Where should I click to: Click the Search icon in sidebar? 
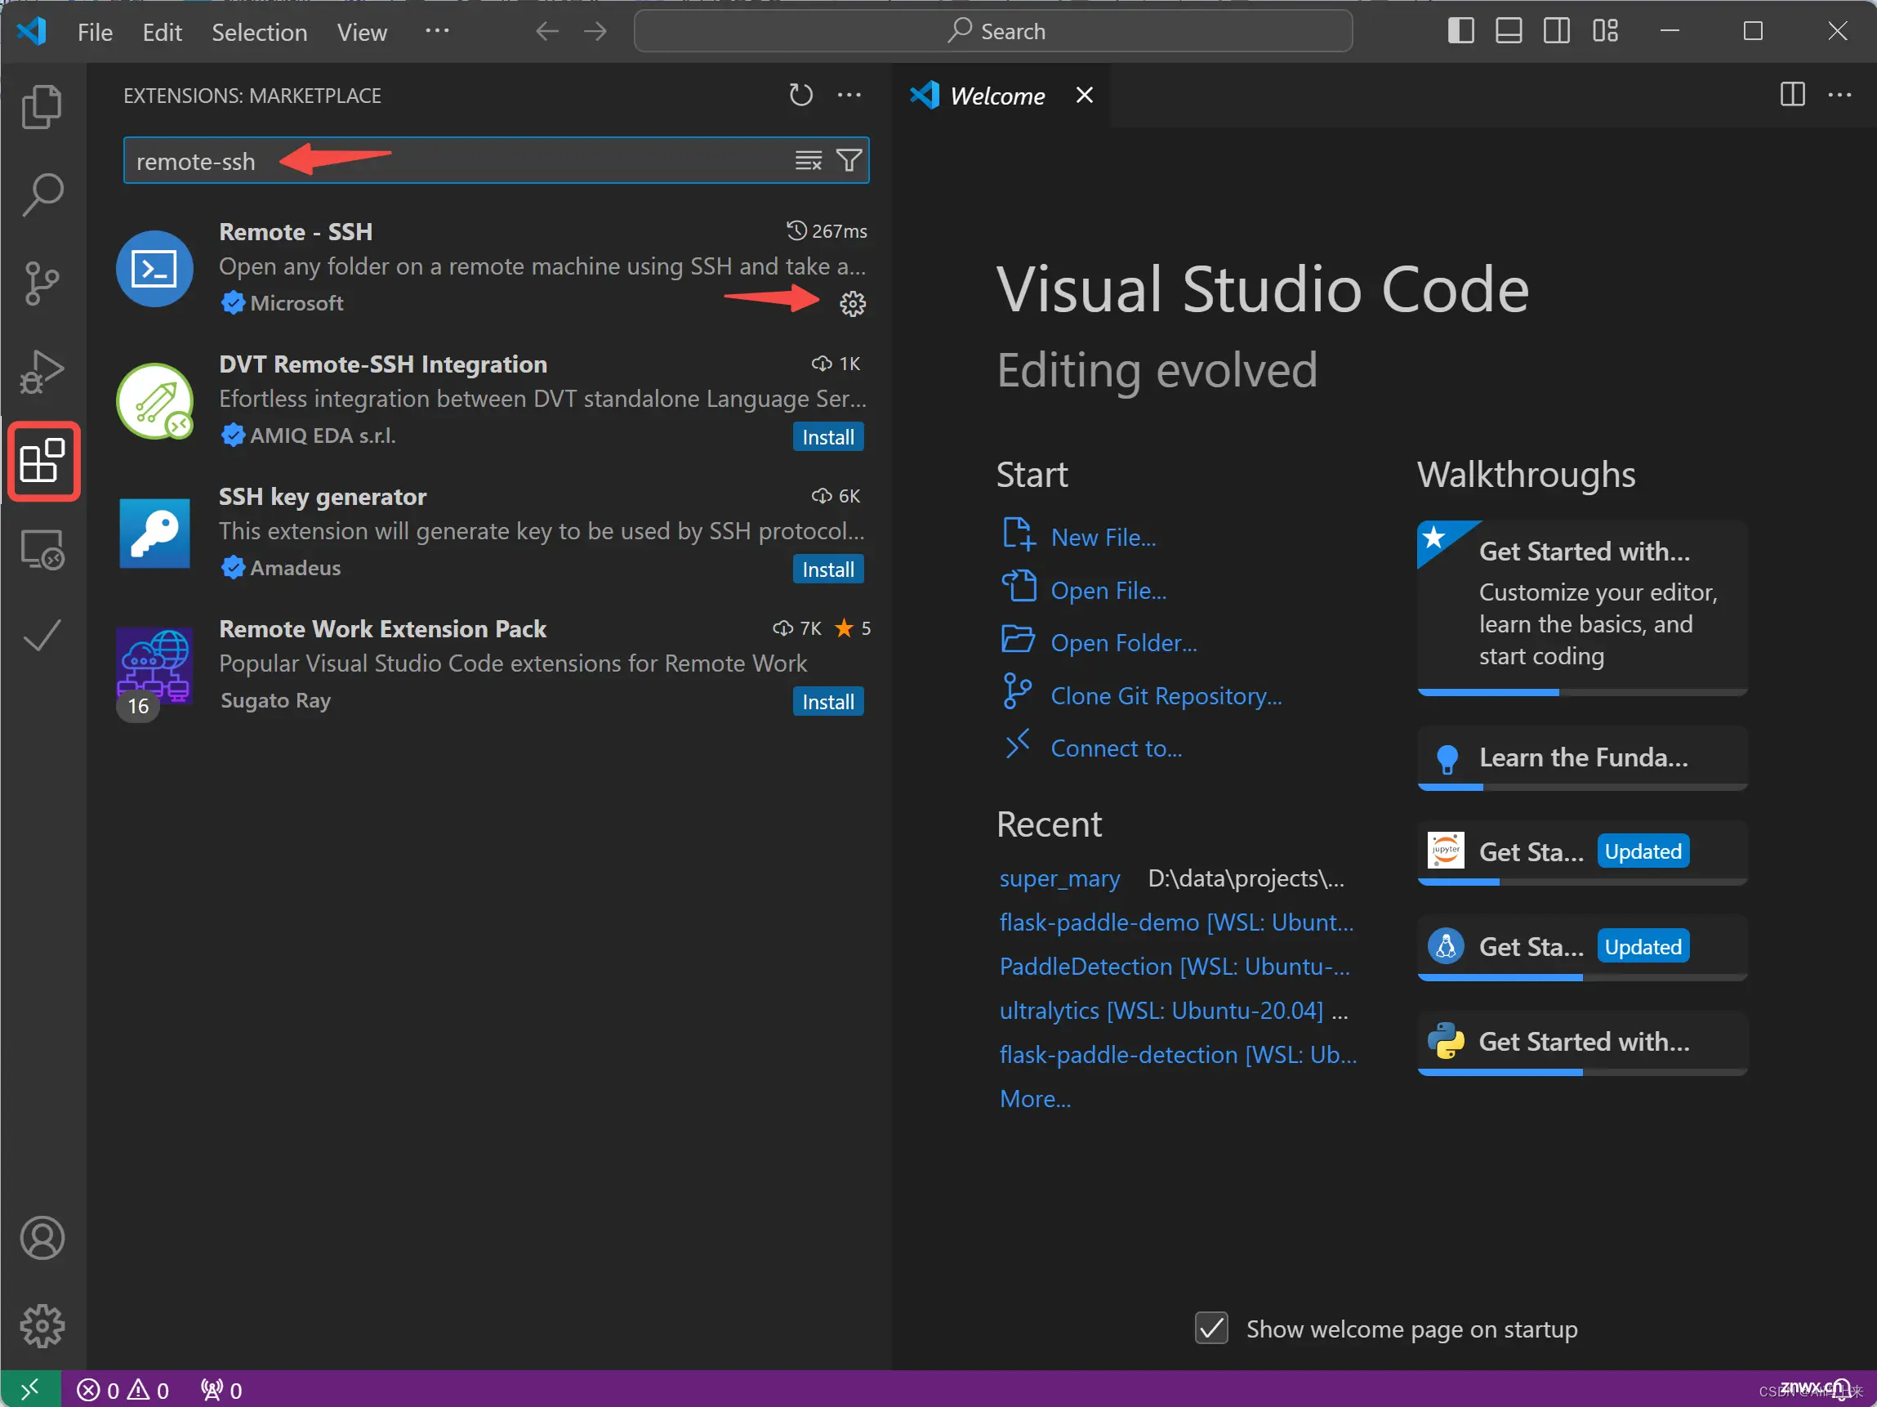pyautogui.click(x=40, y=192)
